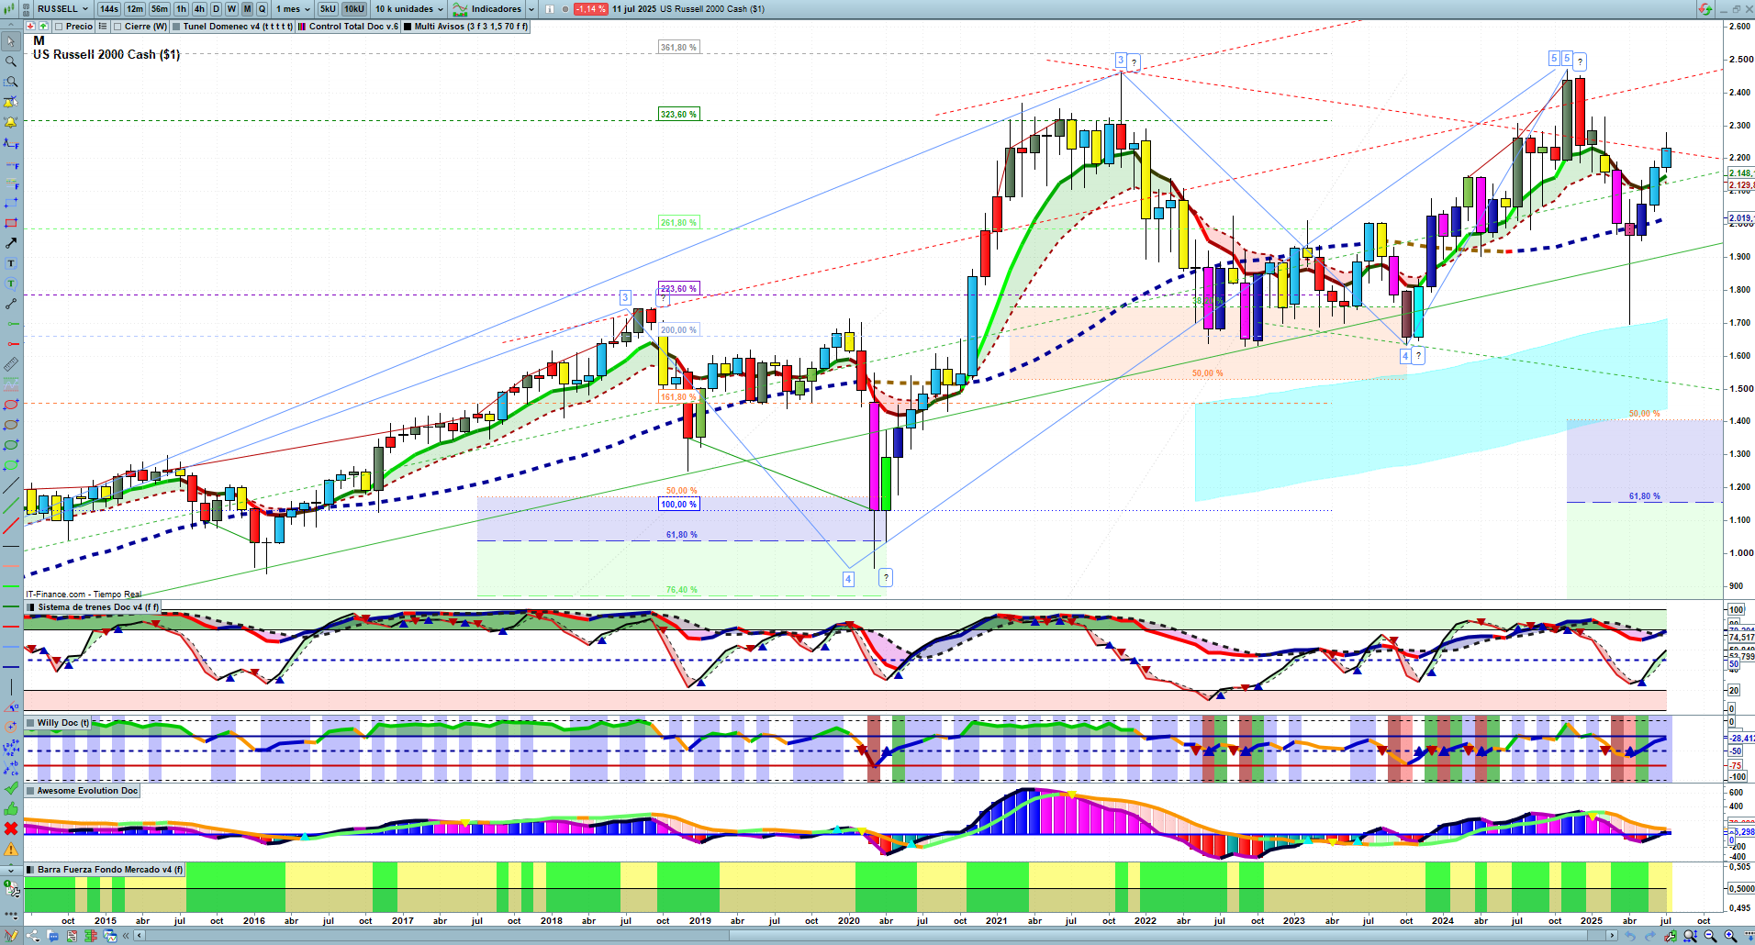Toggle the Cierre (W) checkbox
This screenshot has height=945, width=1755.
pyautogui.click(x=117, y=27)
